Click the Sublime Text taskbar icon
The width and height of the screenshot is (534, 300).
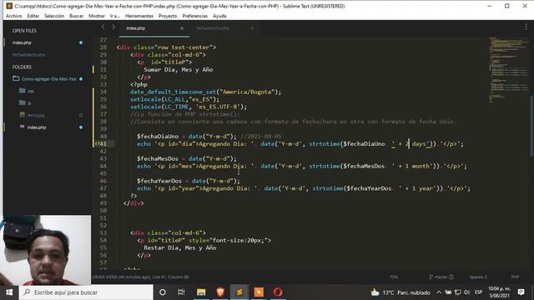click(x=239, y=292)
